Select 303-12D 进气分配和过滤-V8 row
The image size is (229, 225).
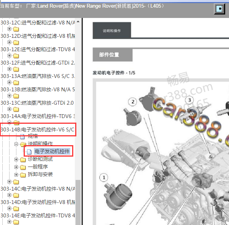38,36
